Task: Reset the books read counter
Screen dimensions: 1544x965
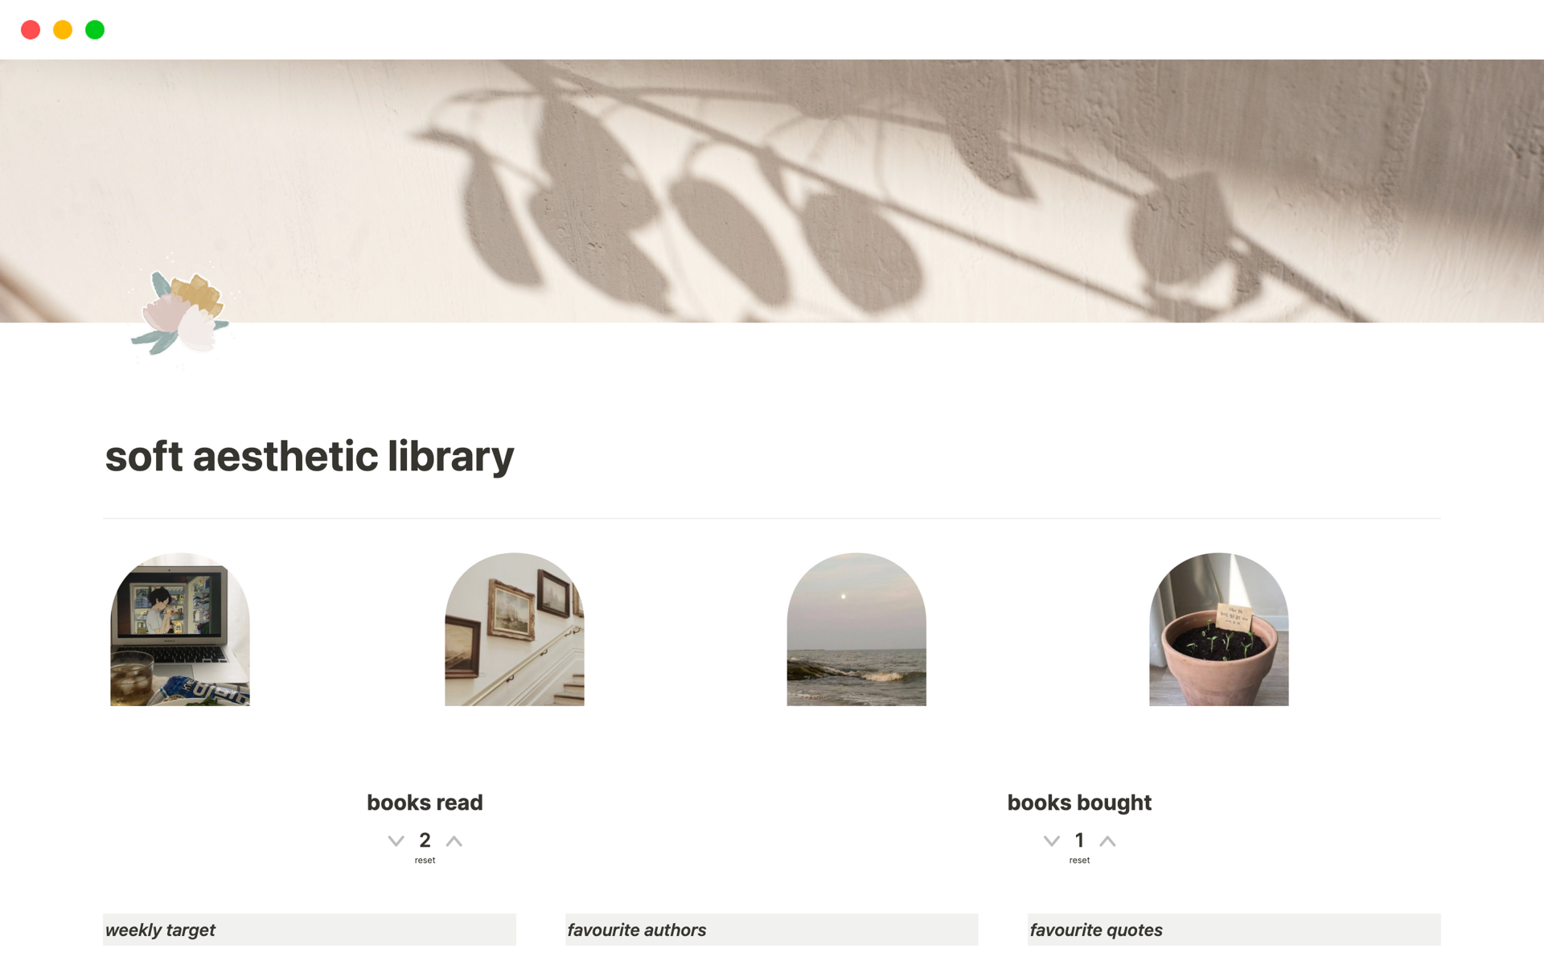Action: (x=425, y=860)
